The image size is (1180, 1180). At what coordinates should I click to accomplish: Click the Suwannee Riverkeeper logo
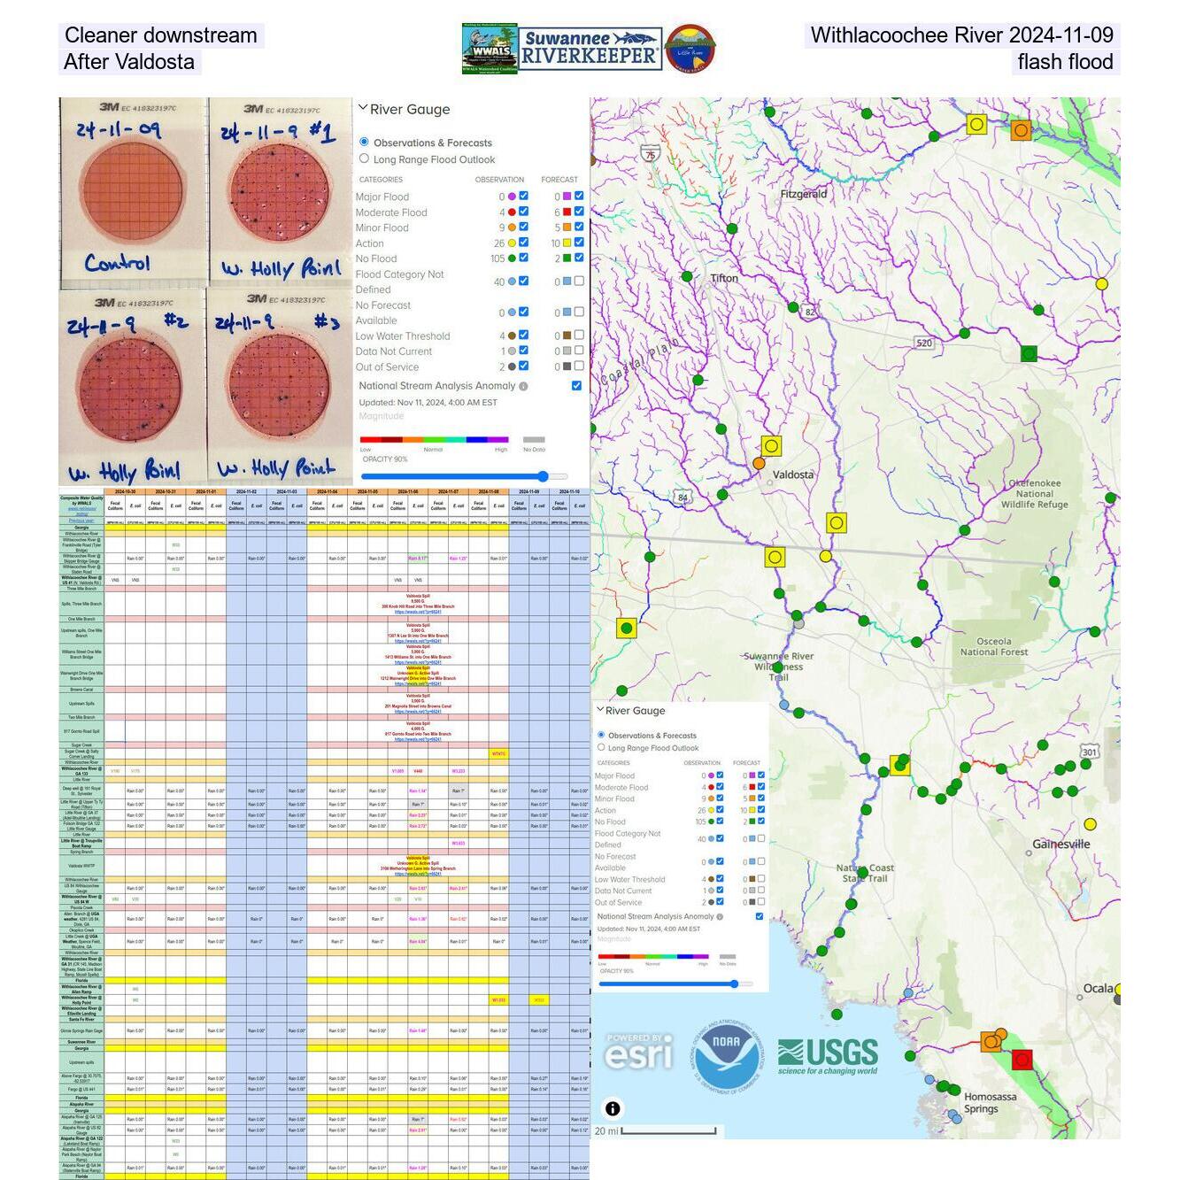coord(590,48)
